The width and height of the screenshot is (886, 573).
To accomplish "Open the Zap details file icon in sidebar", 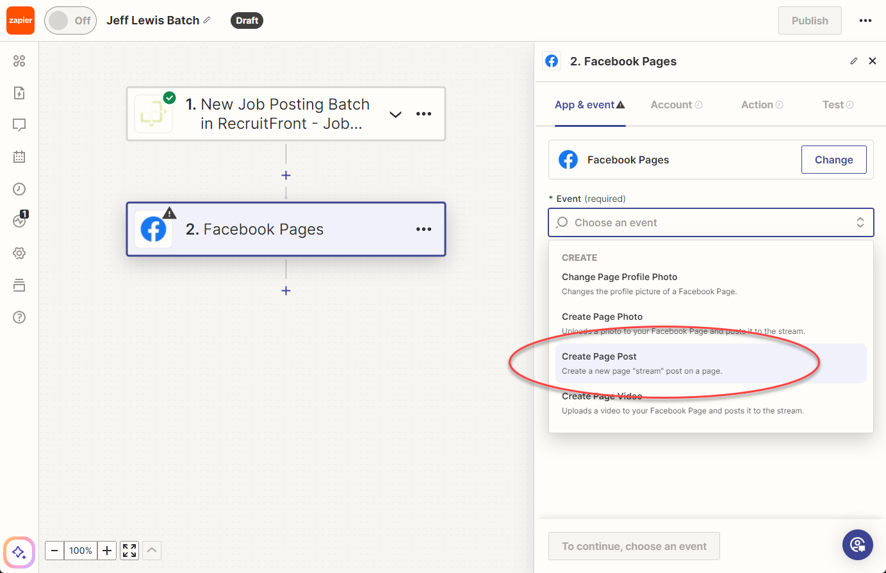I will tap(19, 93).
